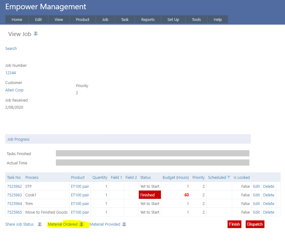Open job number 12344 link
285x241 pixels.
tap(10, 73)
